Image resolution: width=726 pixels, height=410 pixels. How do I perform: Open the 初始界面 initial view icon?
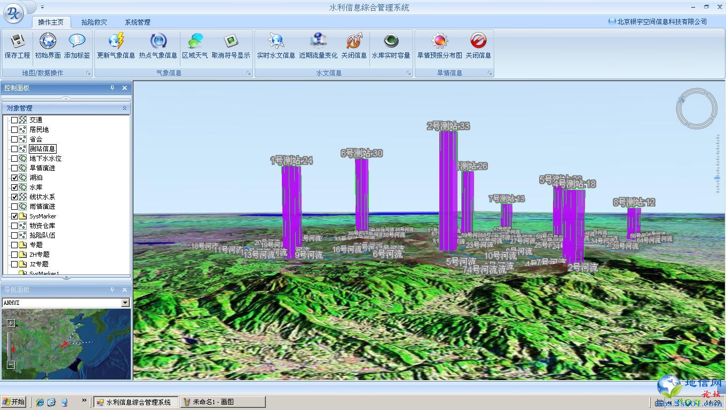point(48,41)
